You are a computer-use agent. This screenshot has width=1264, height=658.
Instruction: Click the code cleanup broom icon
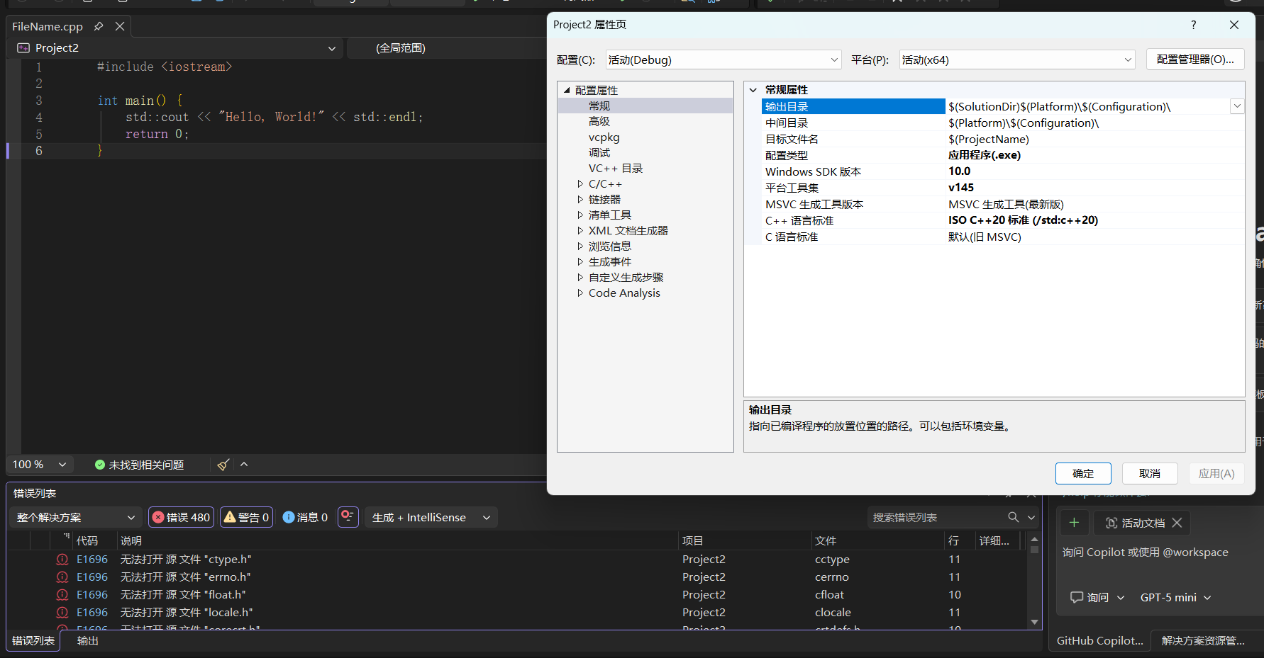[x=223, y=465]
